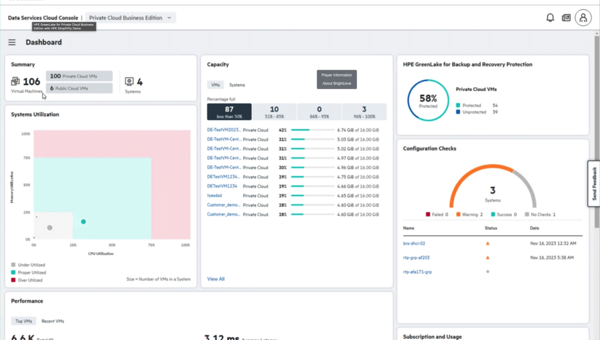Click the grey status dot for rtp-afa171-grp

[x=488, y=272]
